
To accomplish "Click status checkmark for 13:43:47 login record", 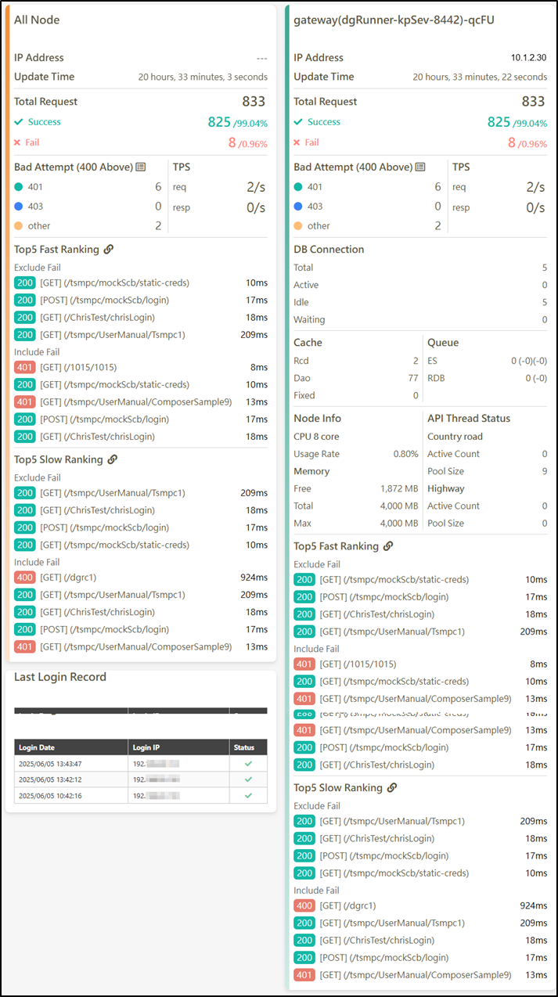I will click(x=248, y=763).
